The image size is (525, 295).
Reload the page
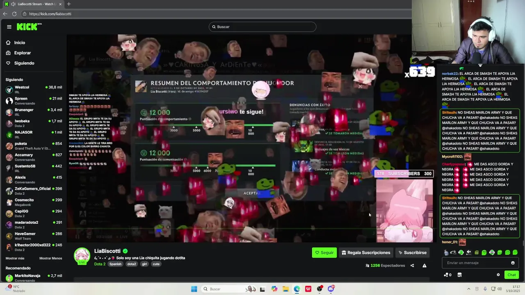(14, 14)
